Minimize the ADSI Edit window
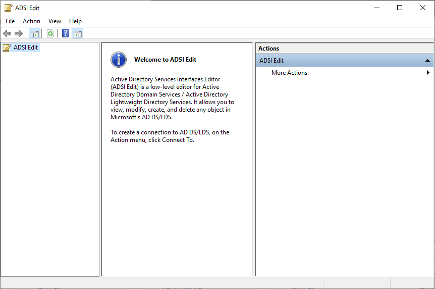Viewport: 435px width, 289px height. 376,8
